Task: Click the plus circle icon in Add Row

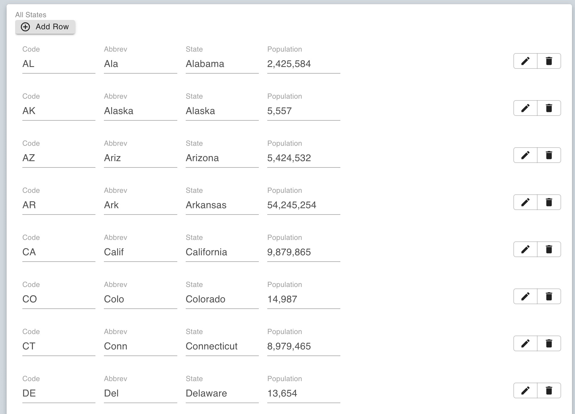Action: 25,27
